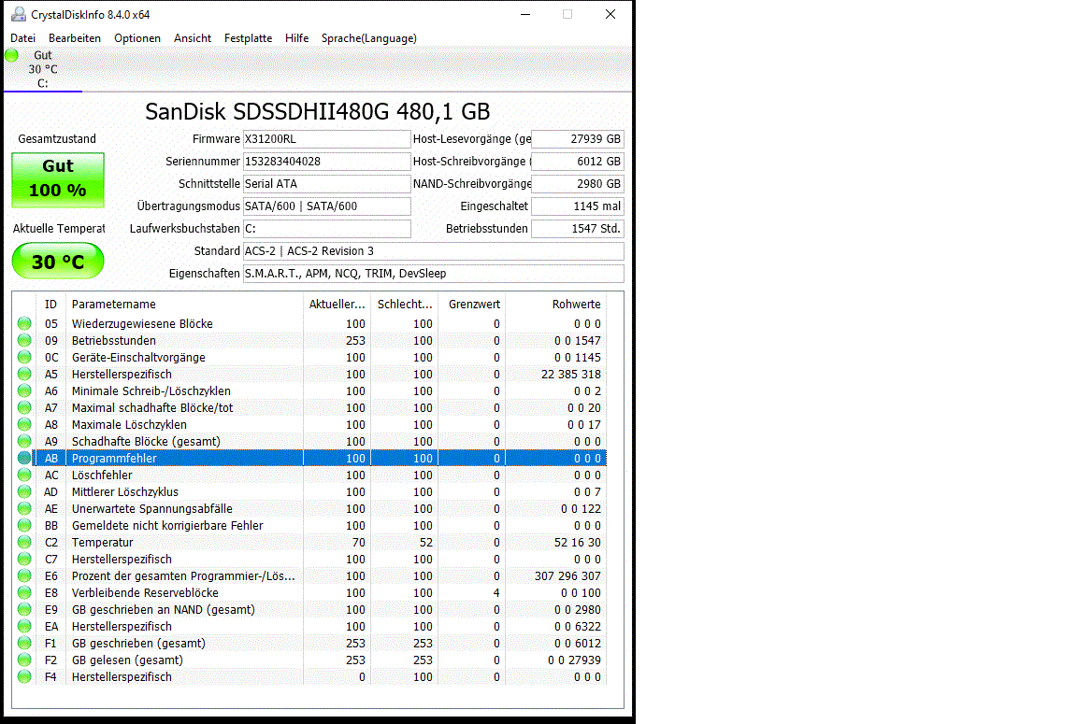
Task: Open the Ansicht menu
Action: (193, 38)
